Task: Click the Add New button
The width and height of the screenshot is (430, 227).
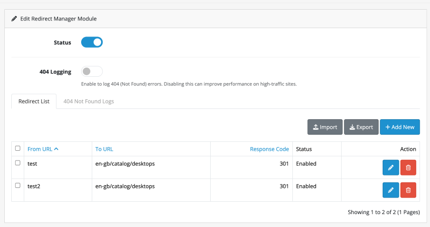Action: tap(399, 127)
